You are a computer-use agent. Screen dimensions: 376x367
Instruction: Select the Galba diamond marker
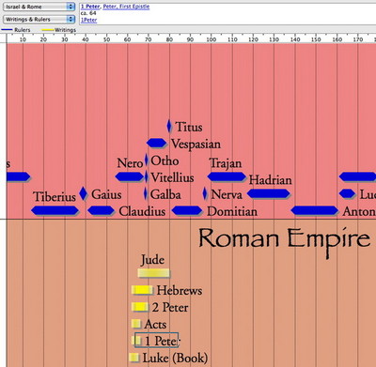tap(145, 193)
